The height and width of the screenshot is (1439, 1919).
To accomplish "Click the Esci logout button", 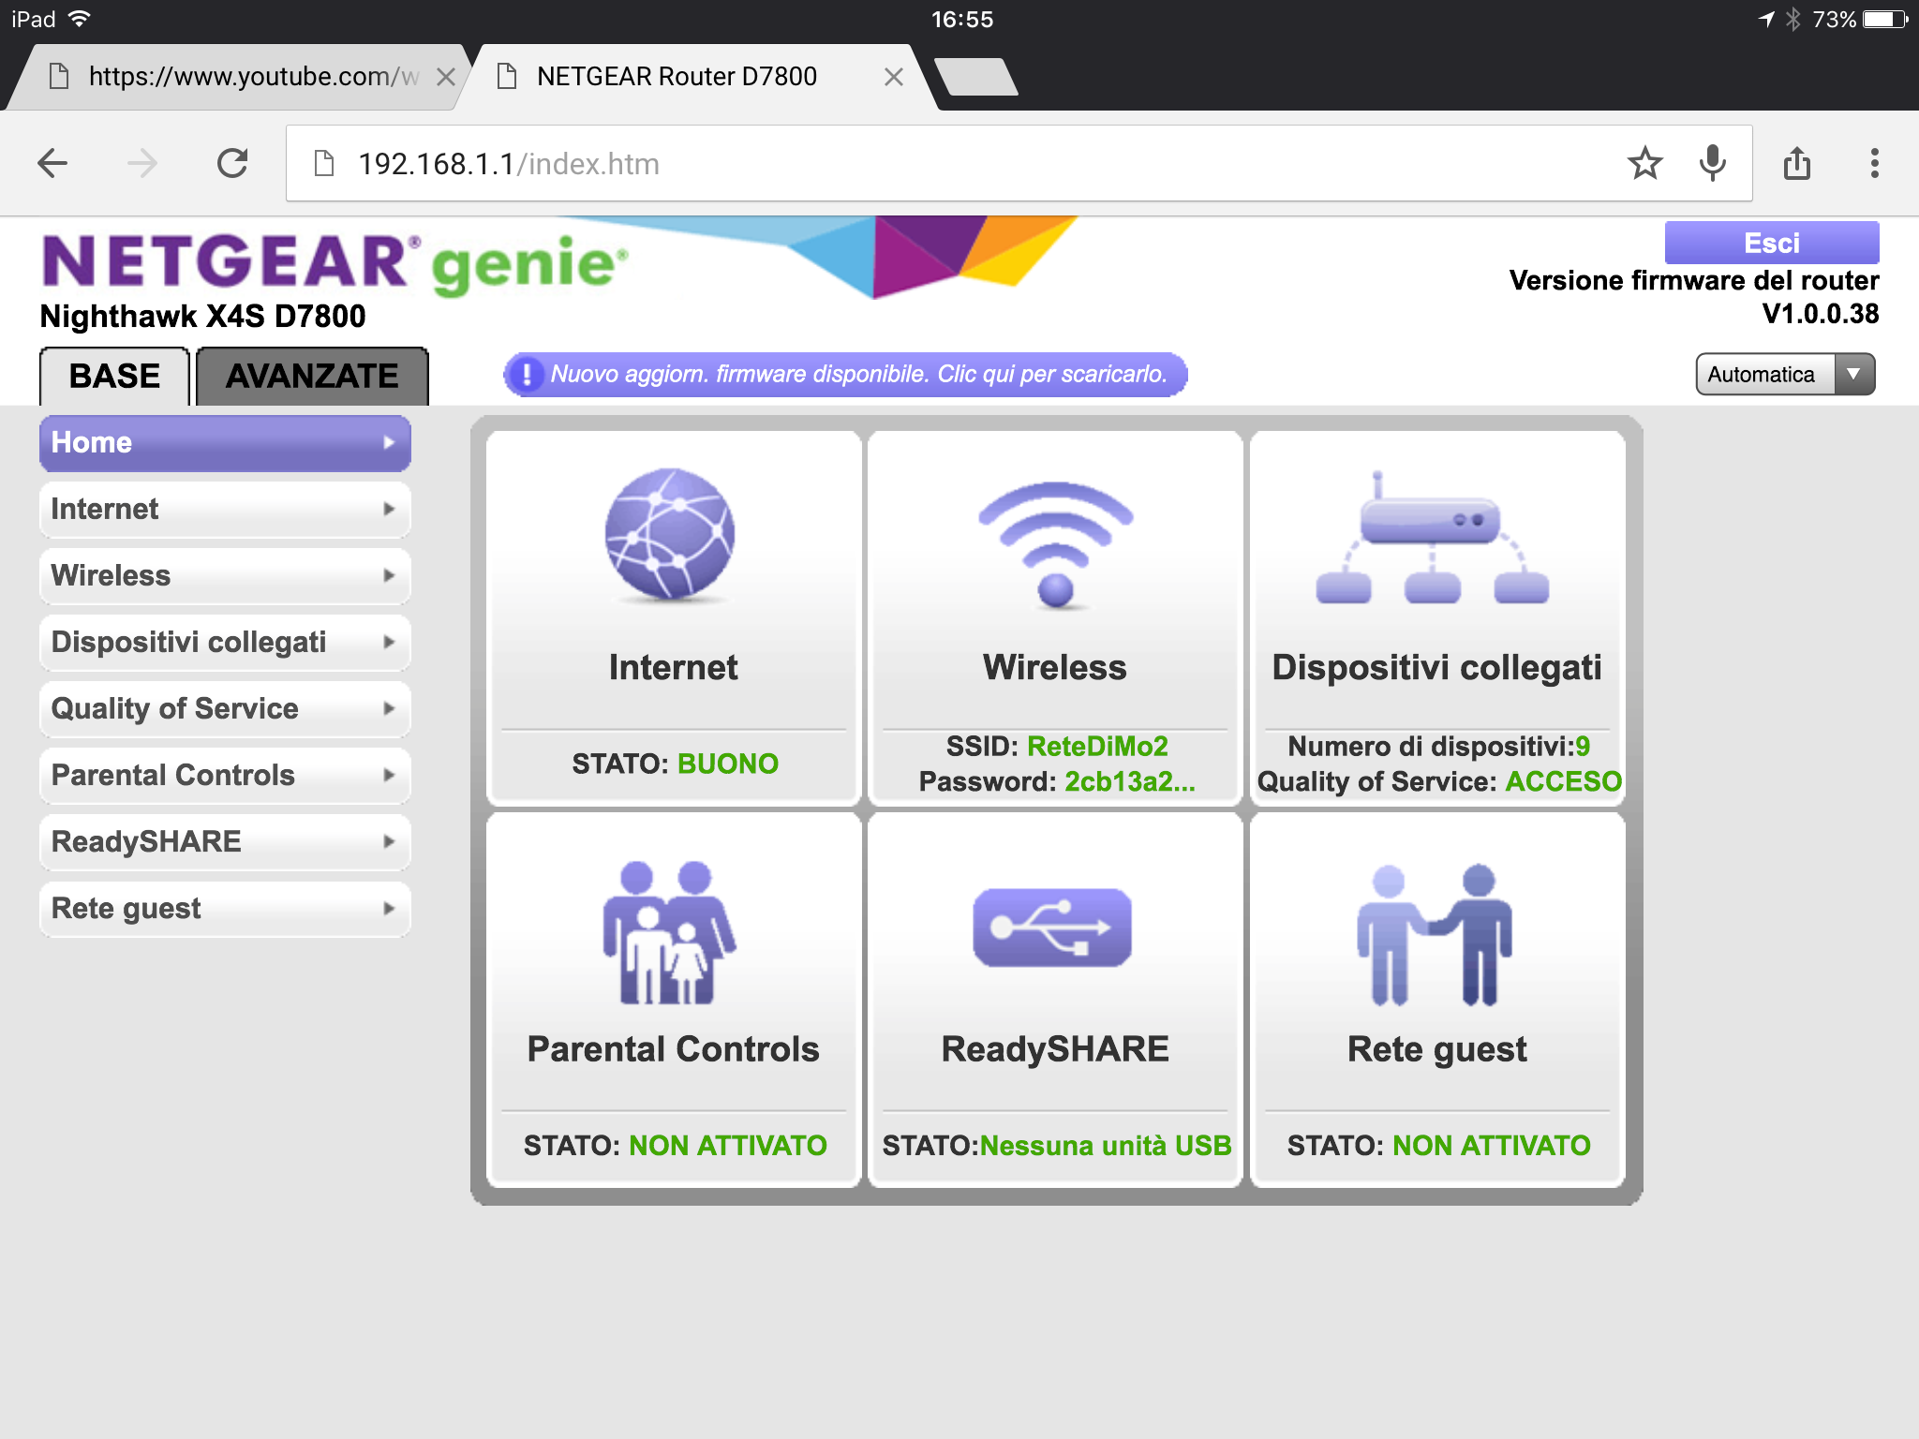I will click(x=1772, y=243).
